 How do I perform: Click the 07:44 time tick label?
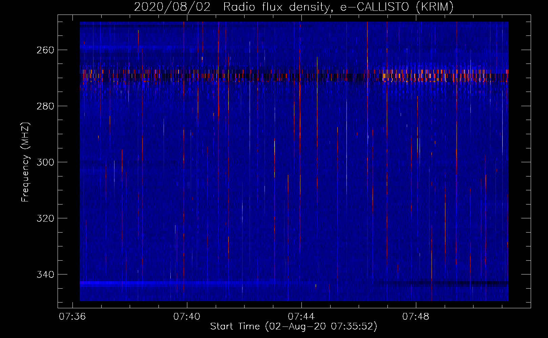pos(301,317)
